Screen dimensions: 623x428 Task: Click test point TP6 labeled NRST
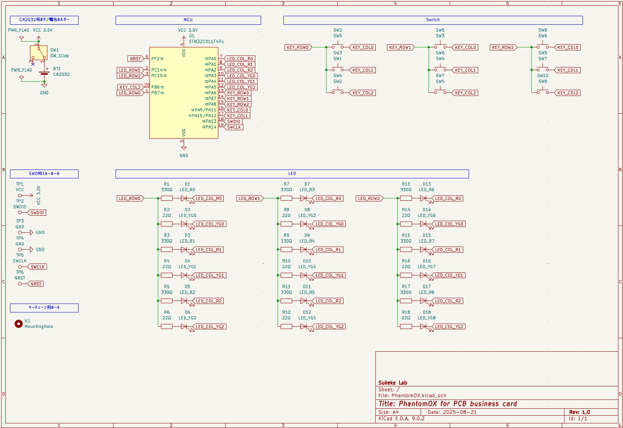coord(20,284)
